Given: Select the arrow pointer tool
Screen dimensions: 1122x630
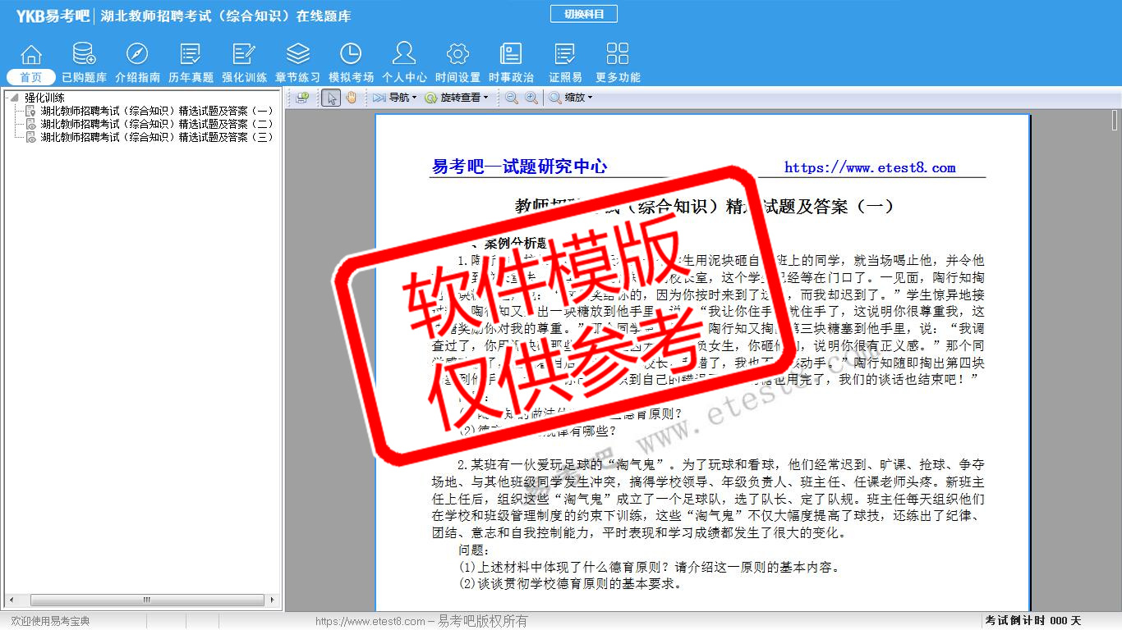Looking at the screenshot, I should pos(330,98).
